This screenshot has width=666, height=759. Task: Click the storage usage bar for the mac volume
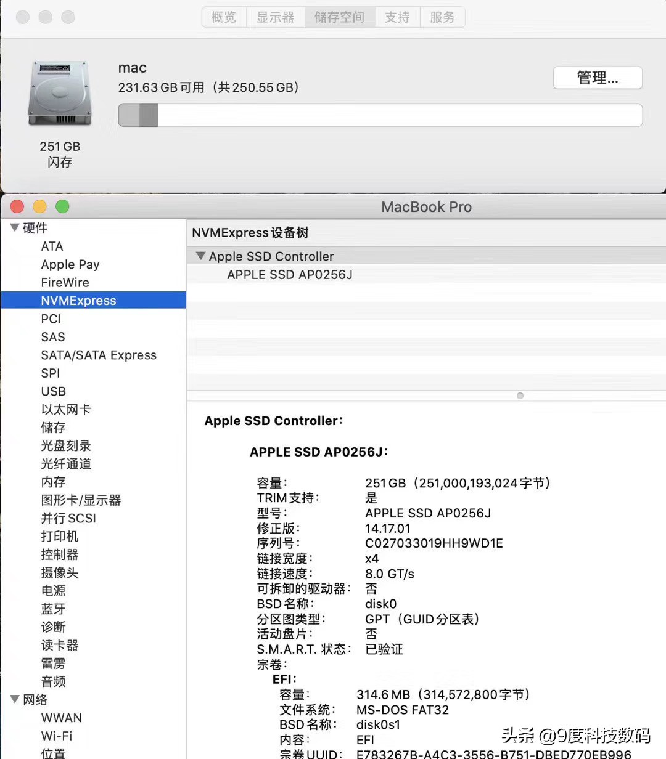[x=380, y=115]
